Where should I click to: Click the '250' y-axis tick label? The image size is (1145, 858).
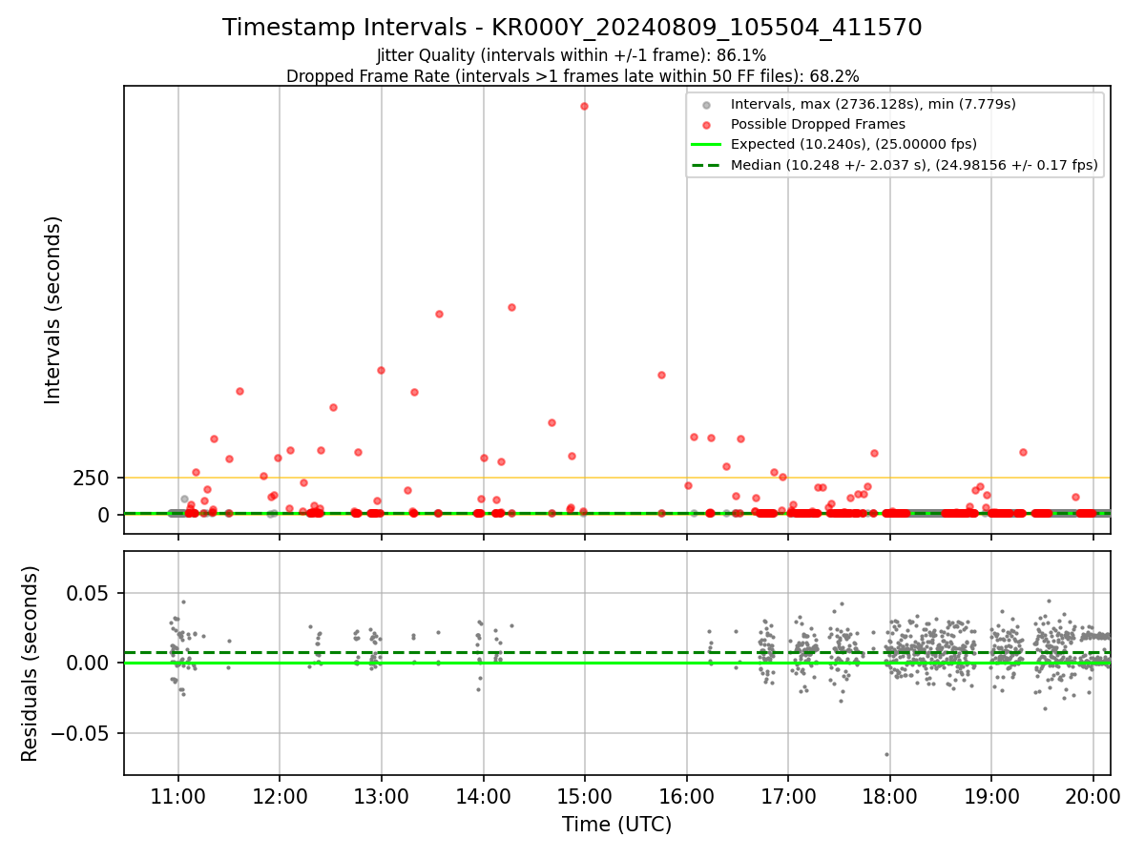coord(92,479)
